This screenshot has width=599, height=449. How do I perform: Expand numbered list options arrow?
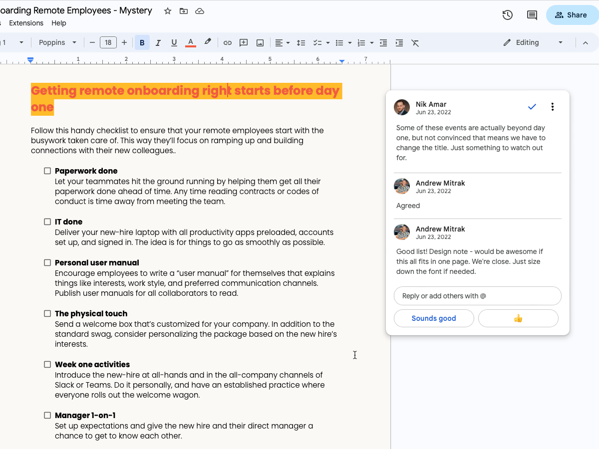pyautogui.click(x=372, y=43)
